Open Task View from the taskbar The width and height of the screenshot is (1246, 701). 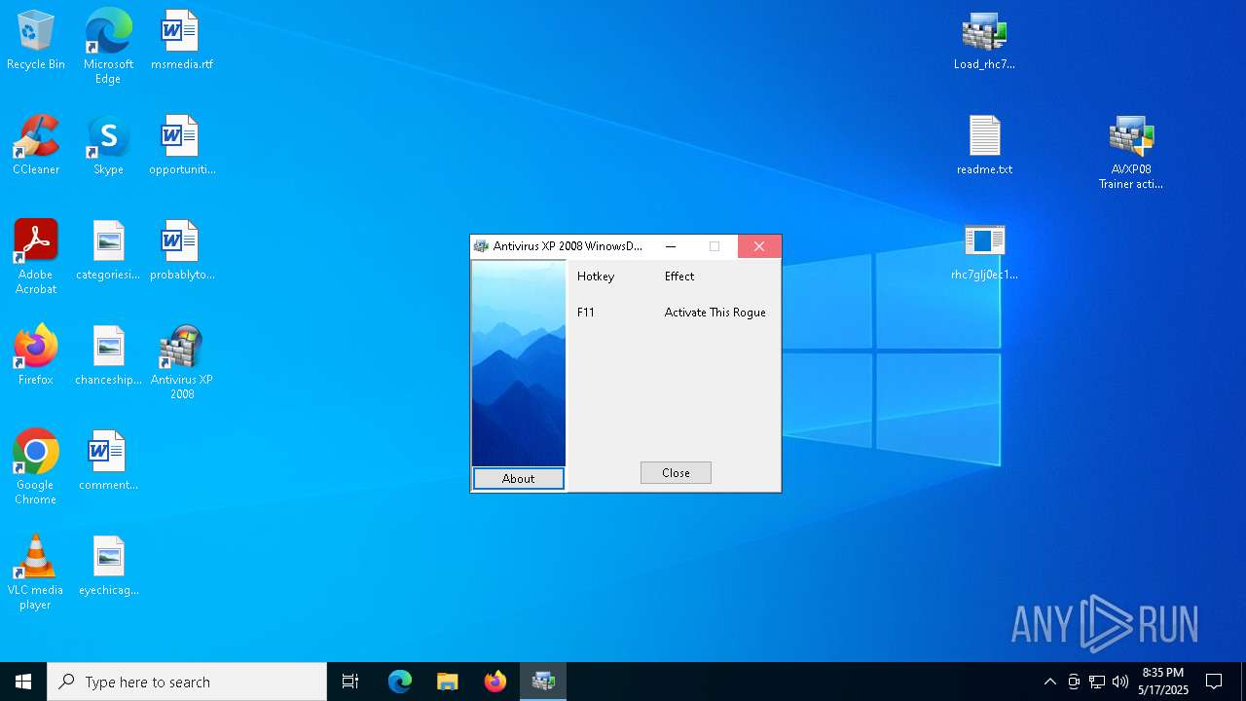(x=350, y=682)
